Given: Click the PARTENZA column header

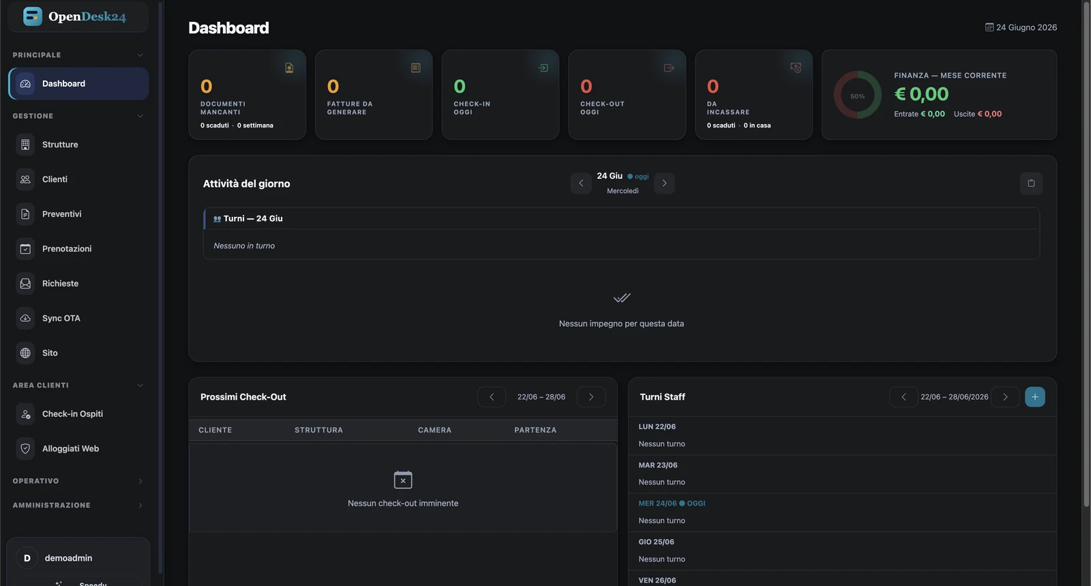Looking at the screenshot, I should tap(535, 430).
